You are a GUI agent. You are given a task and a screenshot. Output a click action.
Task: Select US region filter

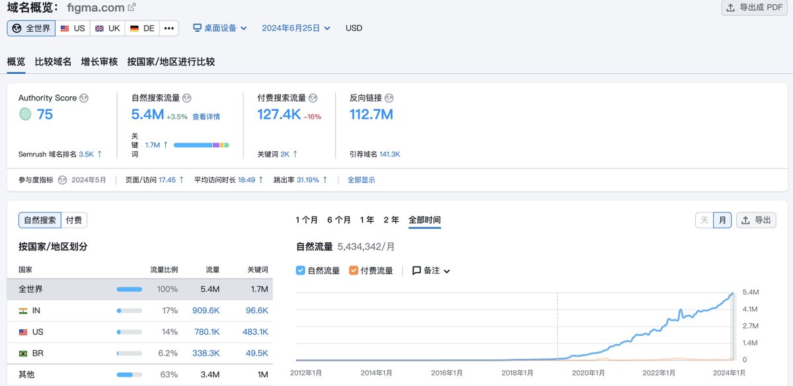[x=73, y=28]
